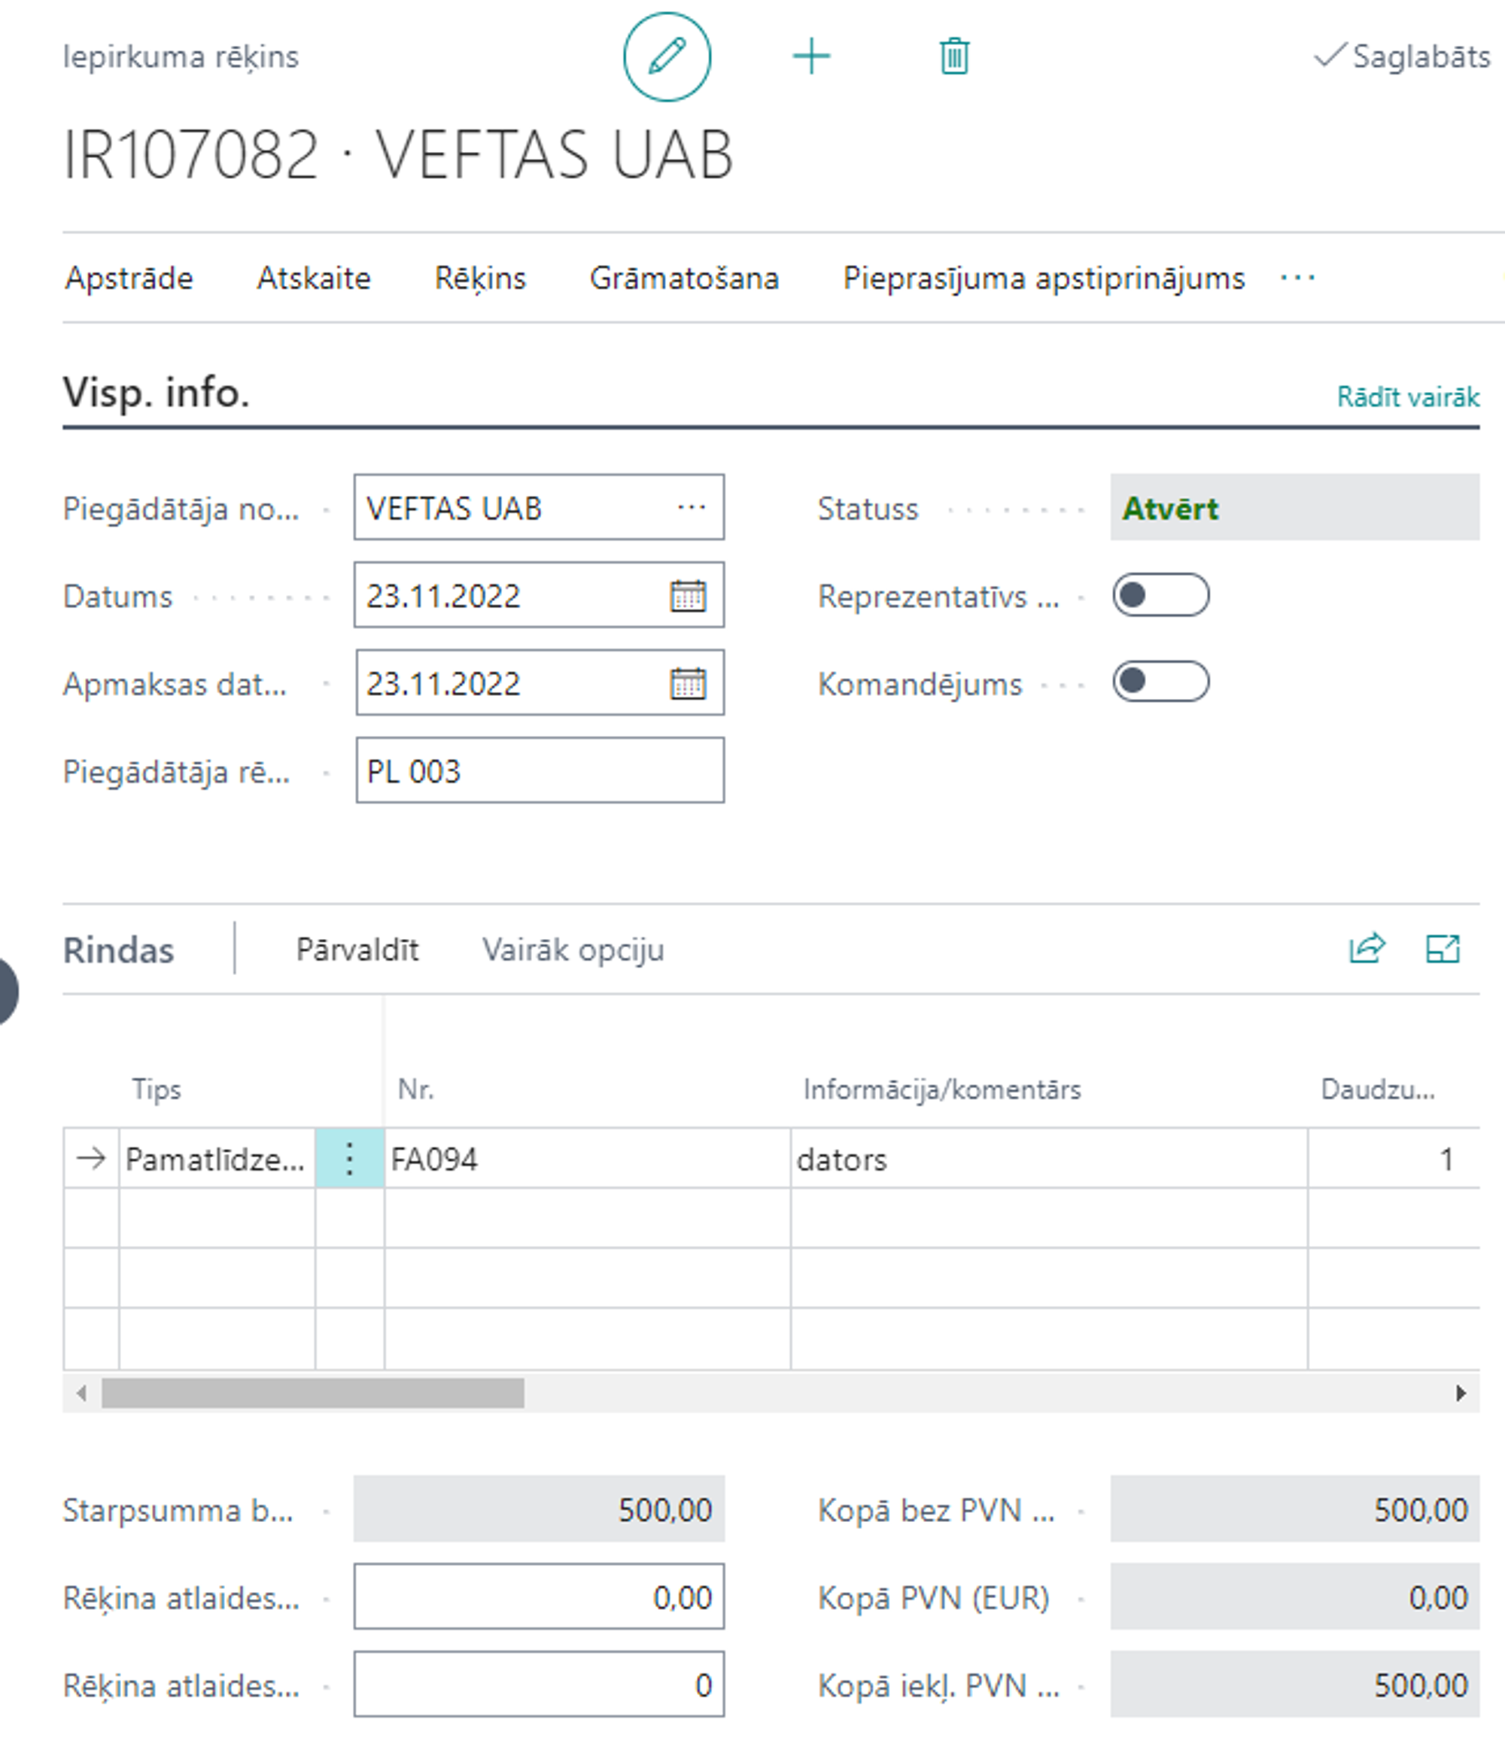This screenshot has width=1505, height=1738.
Task: Click the Rādīt vairāk link
Action: coord(1408,397)
